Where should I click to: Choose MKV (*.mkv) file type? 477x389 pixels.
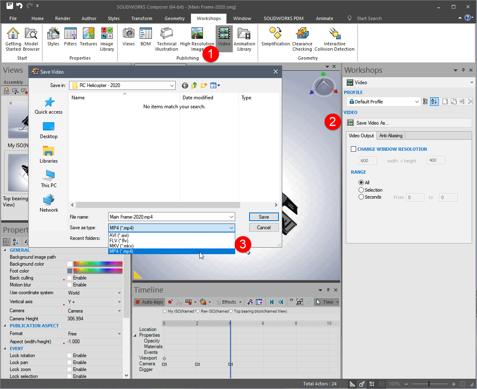click(x=172, y=246)
